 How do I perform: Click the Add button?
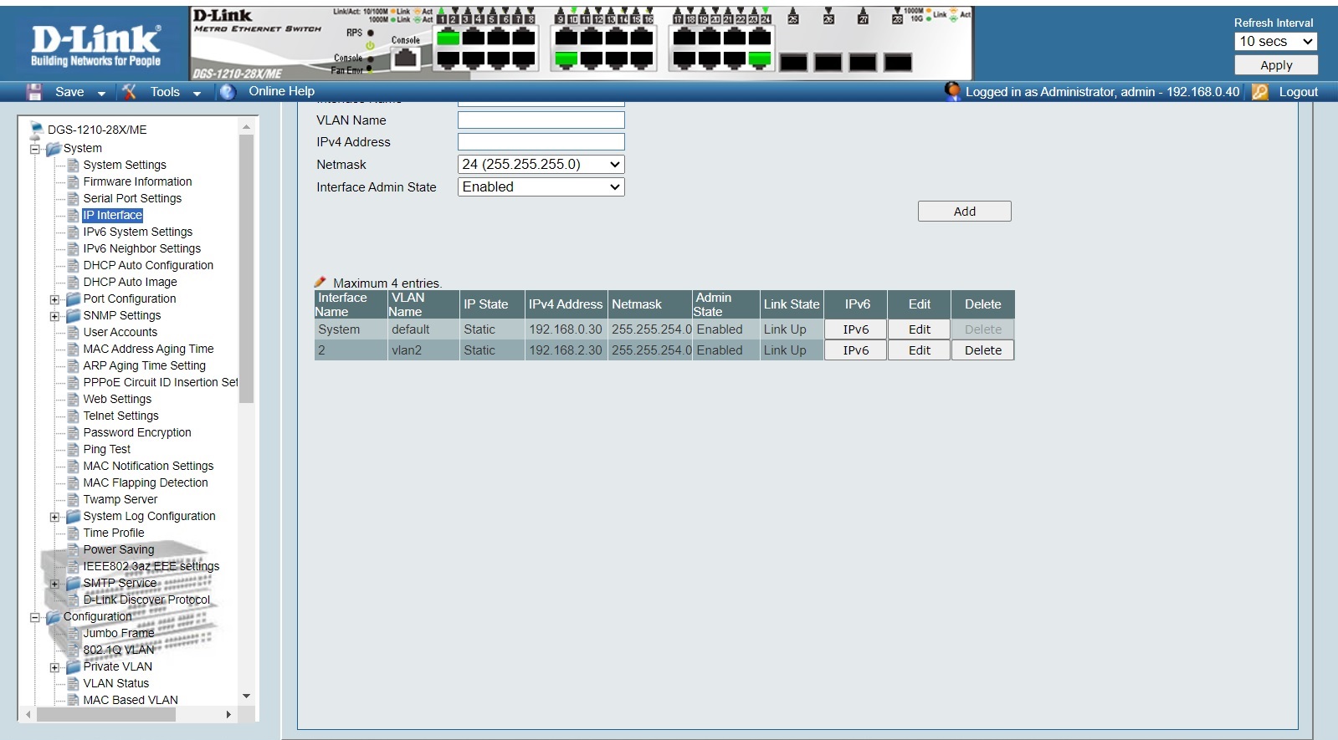pyautogui.click(x=964, y=212)
